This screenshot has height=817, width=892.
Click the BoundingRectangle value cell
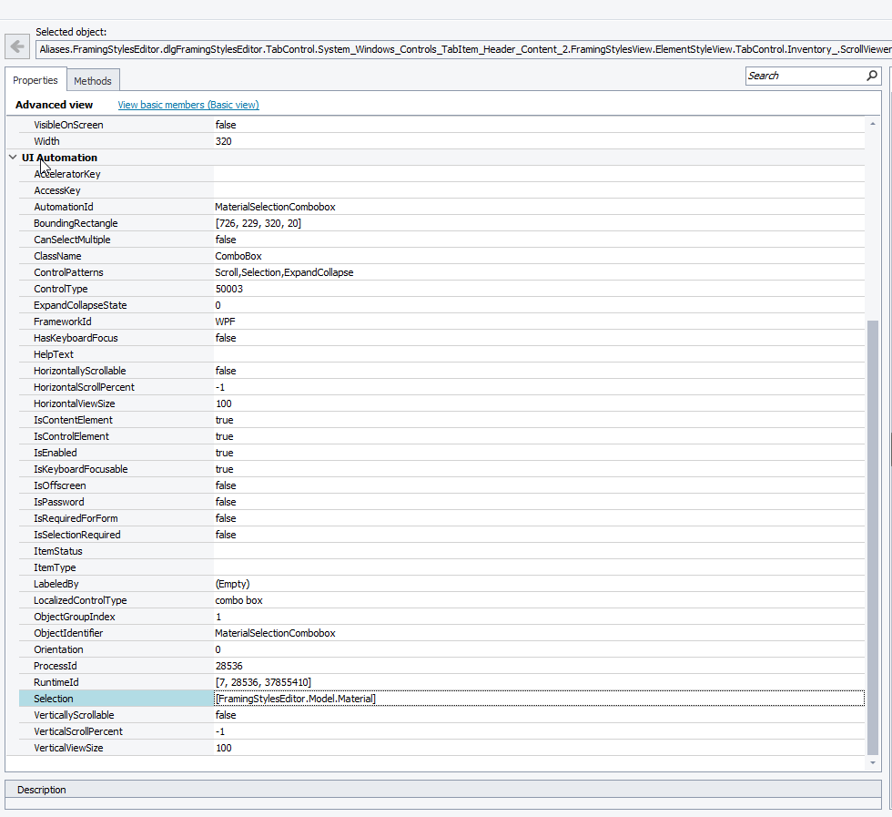[538, 223]
